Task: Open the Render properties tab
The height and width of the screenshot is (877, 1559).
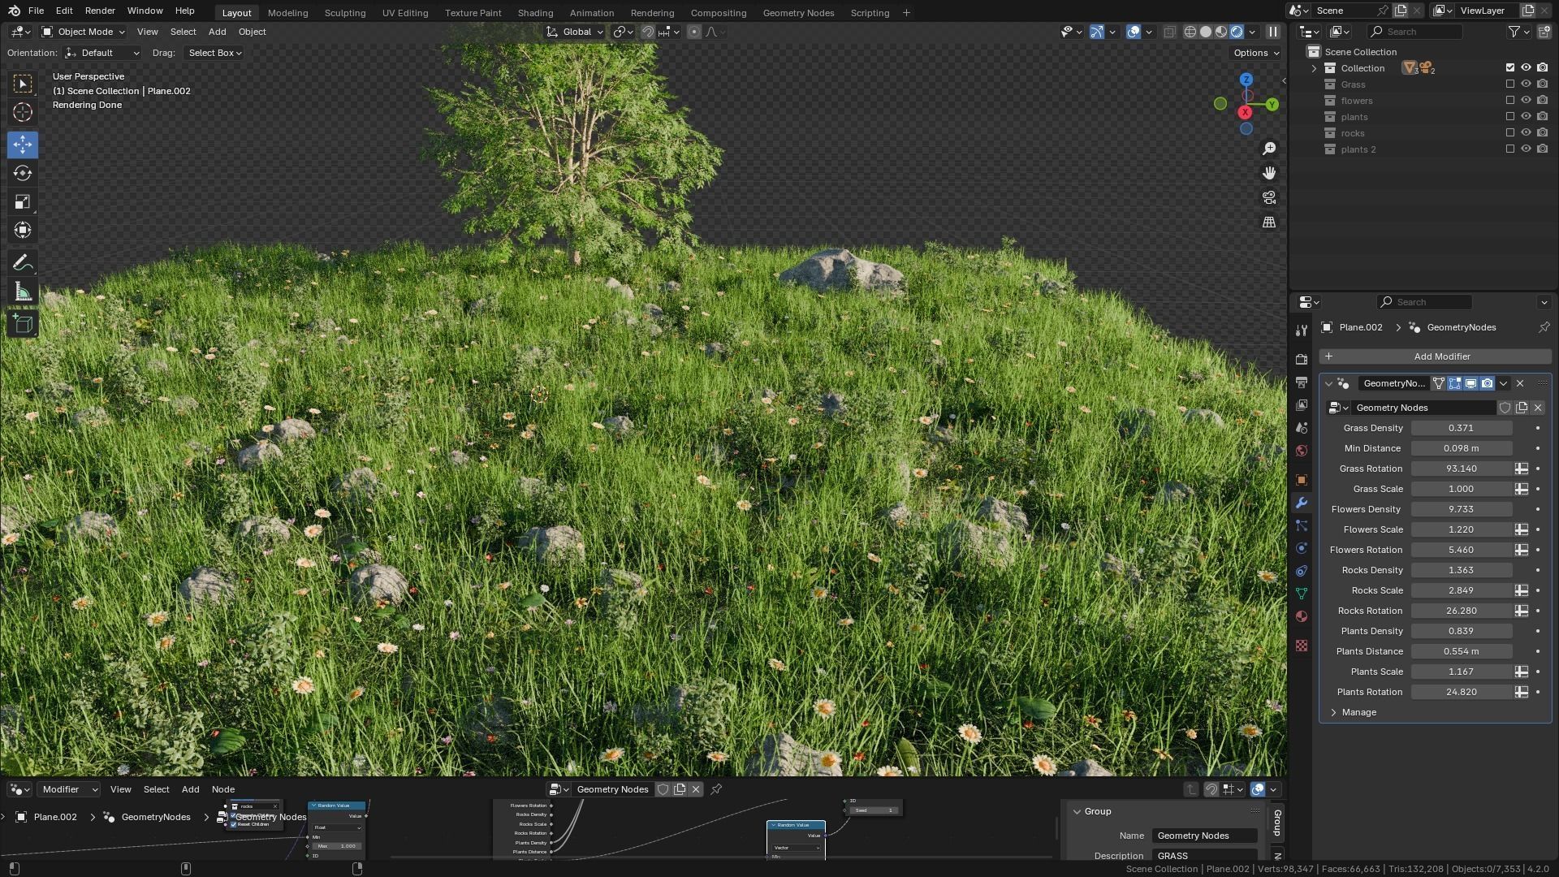Action: click(1302, 359)
